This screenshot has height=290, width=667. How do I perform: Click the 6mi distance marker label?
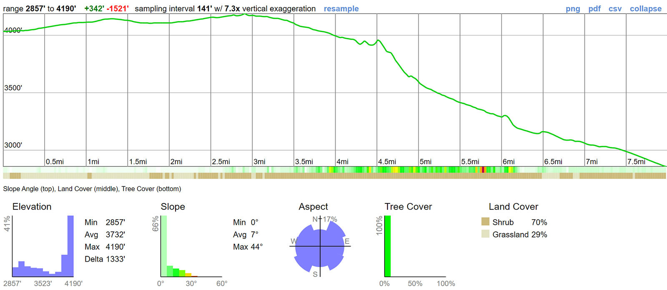pyautogui.click(x=509, y=161)
